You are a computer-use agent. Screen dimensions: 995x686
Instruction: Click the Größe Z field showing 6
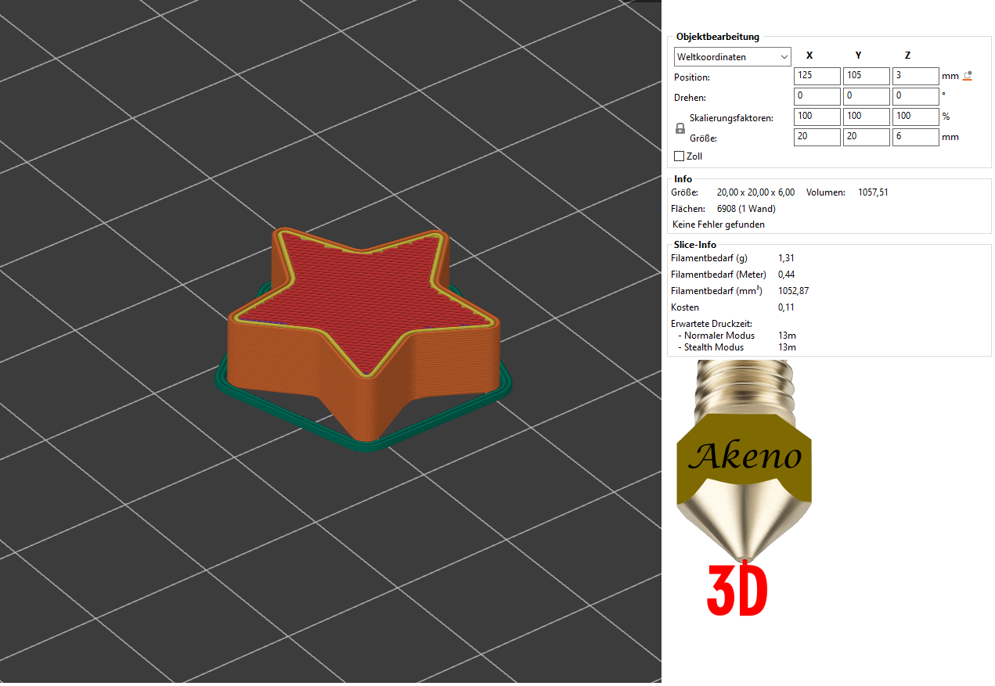(x=915, y=138)
